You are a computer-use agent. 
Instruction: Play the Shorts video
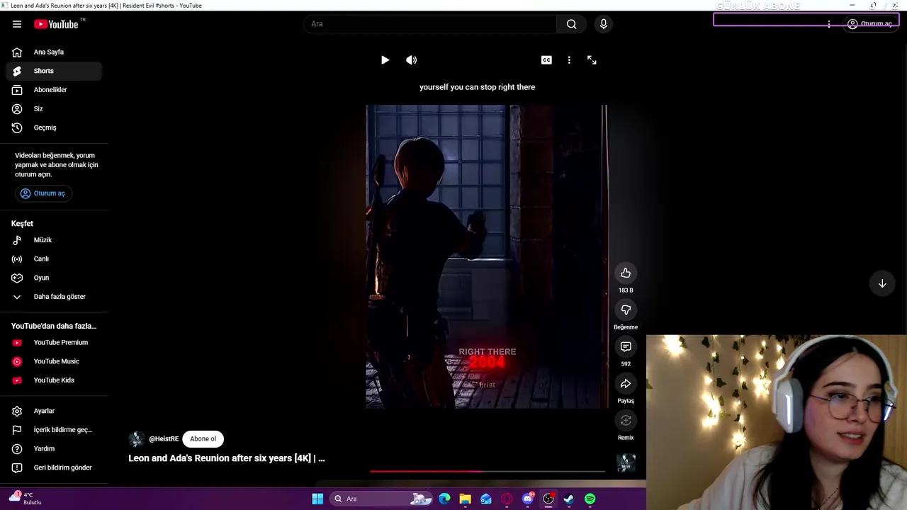click(x=385, y=60)
